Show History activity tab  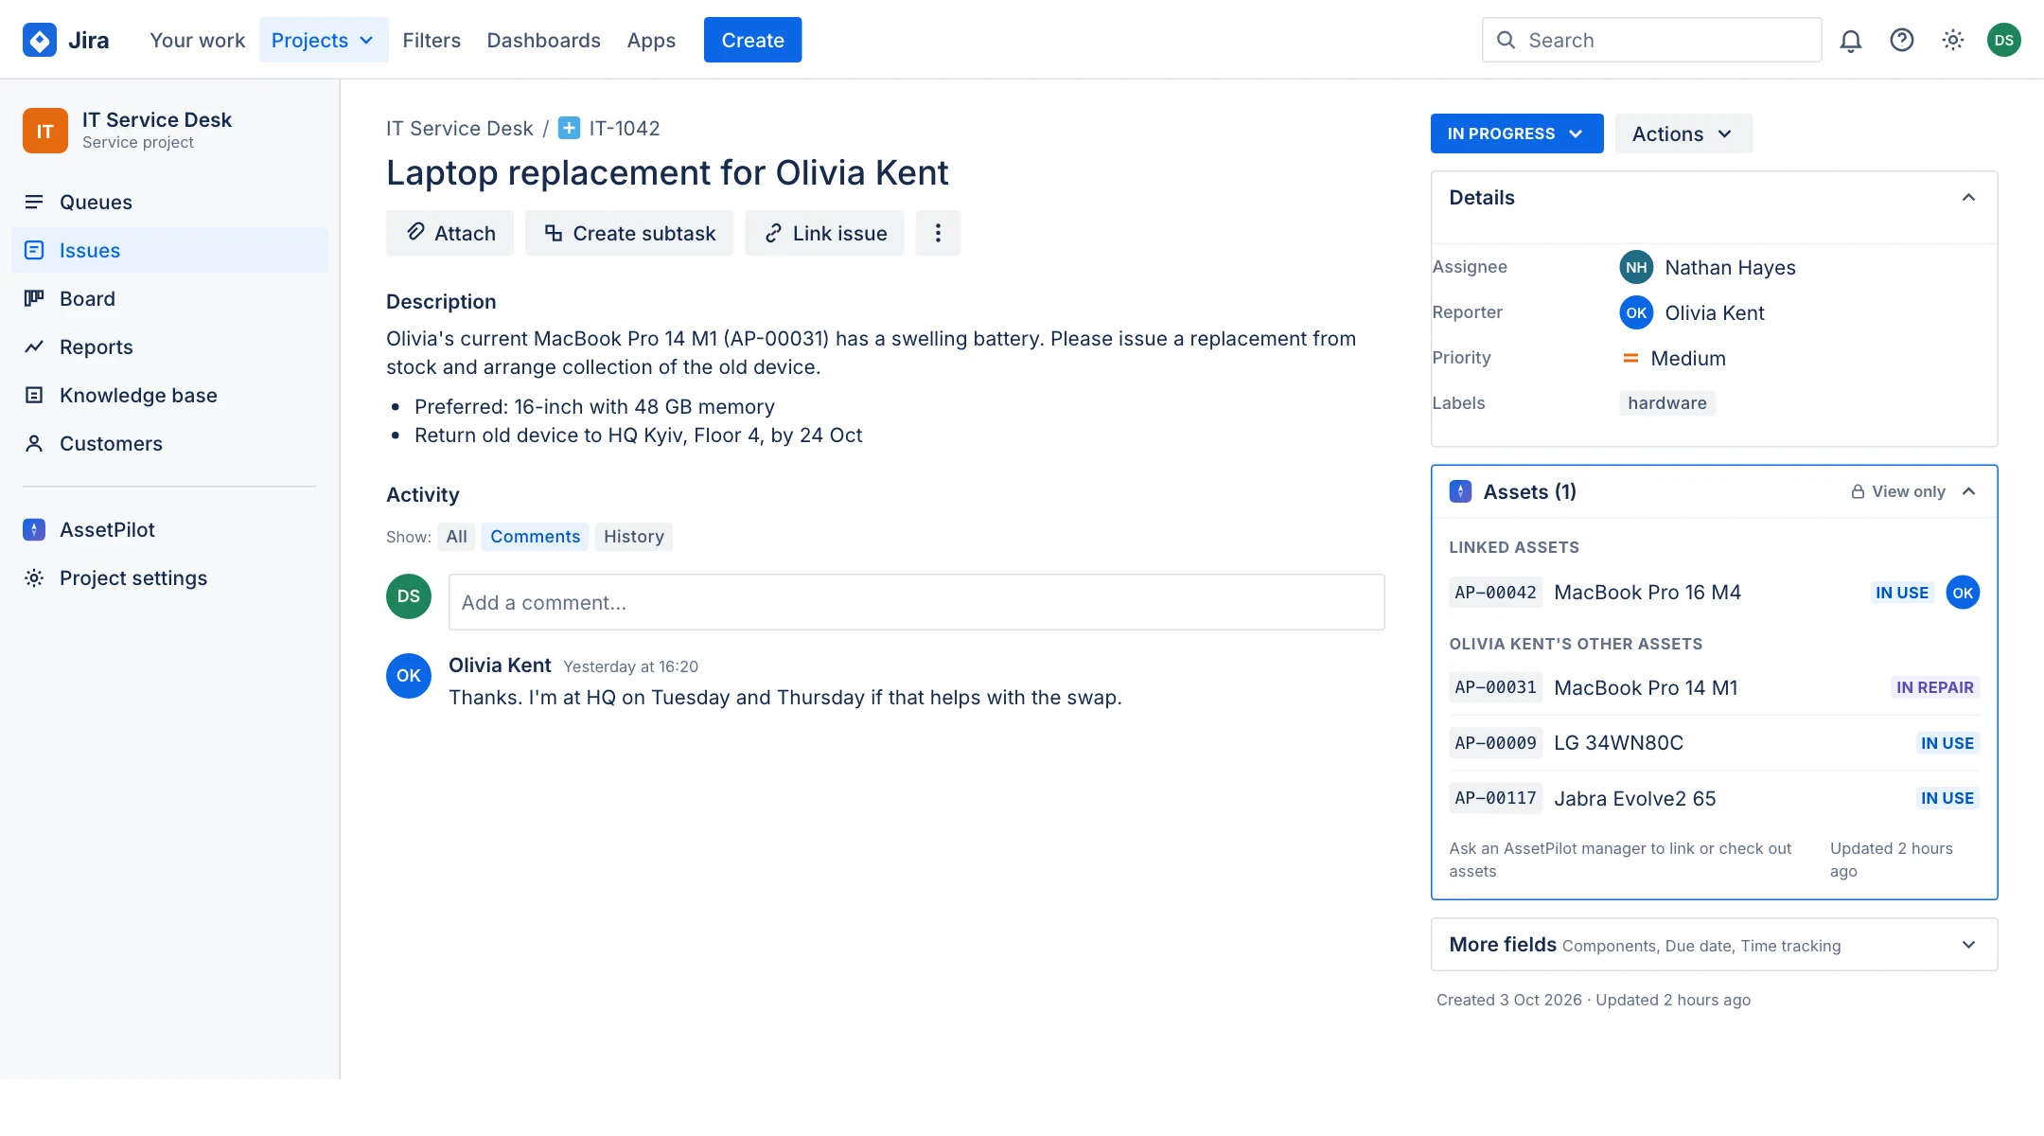click(634, 537)
